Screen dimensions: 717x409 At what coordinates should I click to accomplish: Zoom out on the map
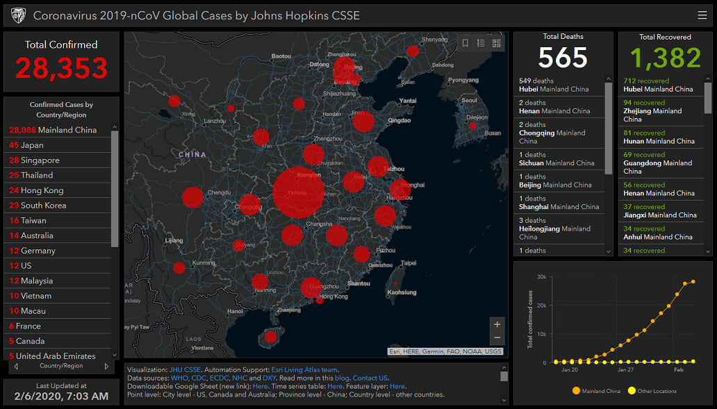tap(496, 338)
